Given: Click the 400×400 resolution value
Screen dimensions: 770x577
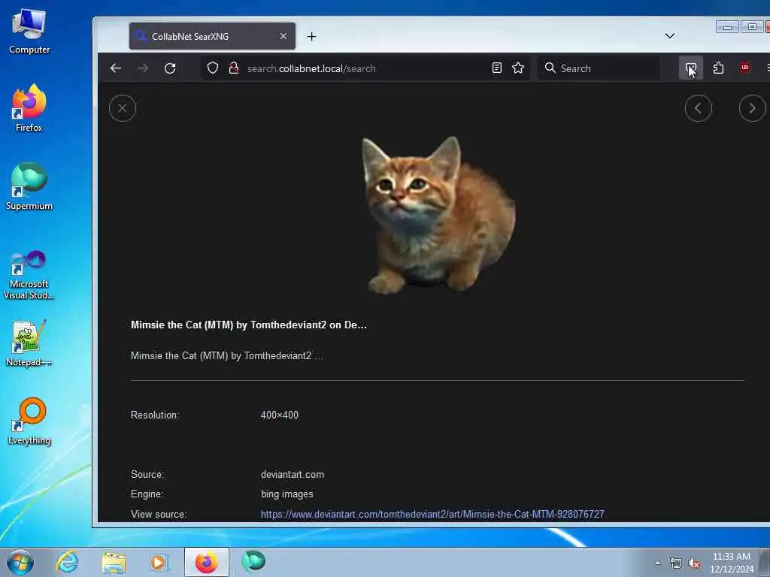Looking at the screenshot, I should click(280, 415).
